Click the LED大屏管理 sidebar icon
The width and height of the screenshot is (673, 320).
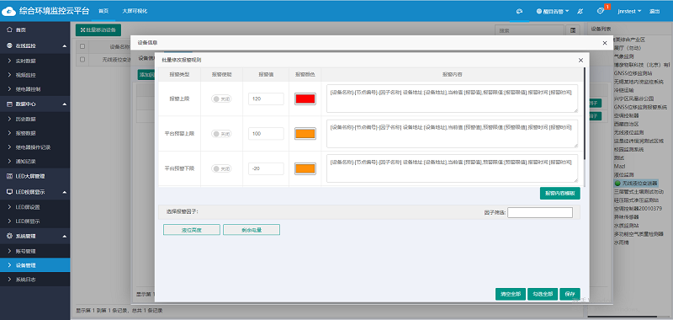[x=9, y=176]
